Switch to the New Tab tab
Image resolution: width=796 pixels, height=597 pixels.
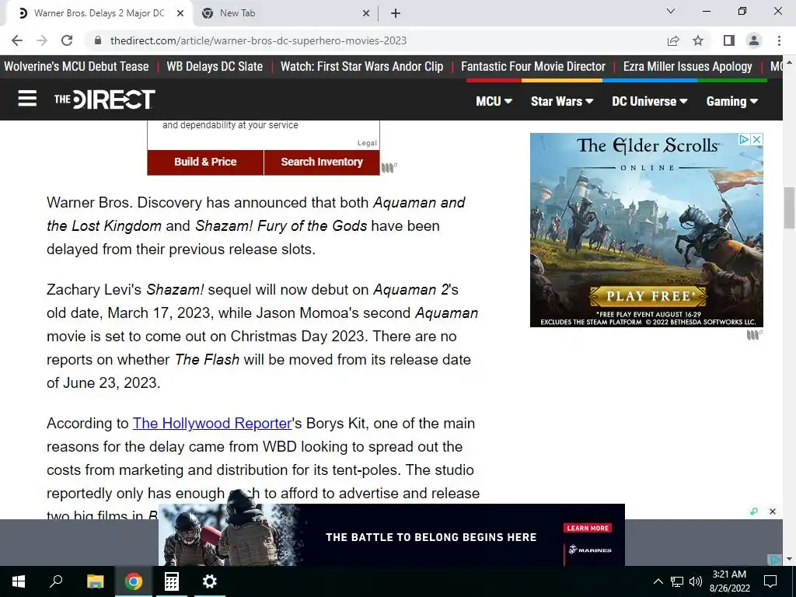pos(285,13)
